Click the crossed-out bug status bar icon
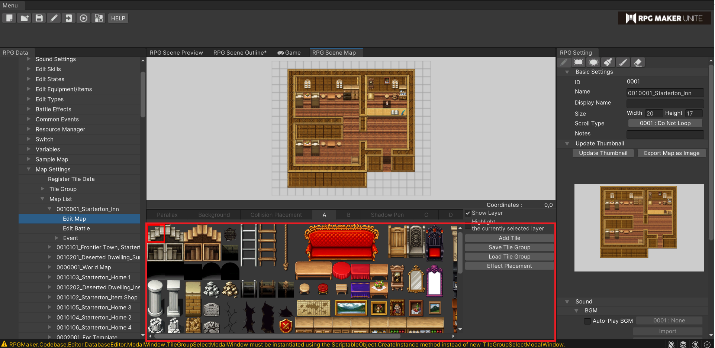Viewport: 715px width, 348px height. click(671, 344)
